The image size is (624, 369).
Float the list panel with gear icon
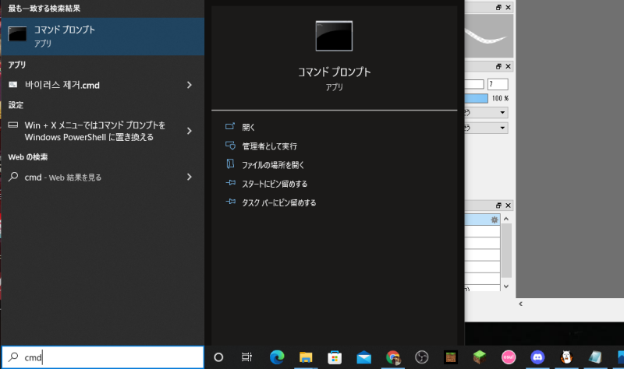tap(498, 206)
